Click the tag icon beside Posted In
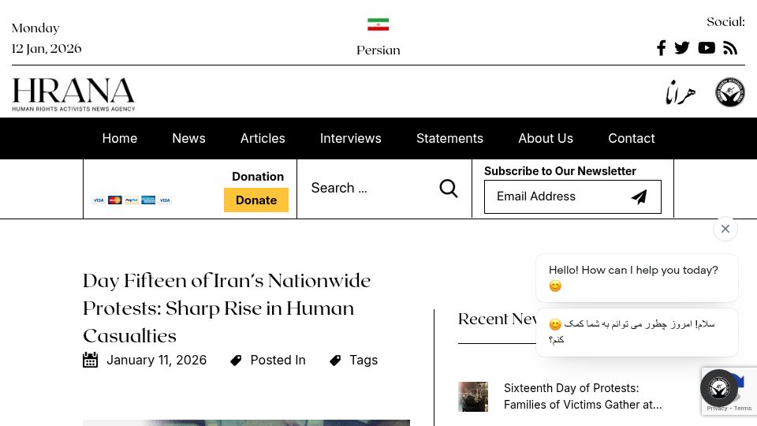This screenshot has width=757, height=426. click(236, 361)
